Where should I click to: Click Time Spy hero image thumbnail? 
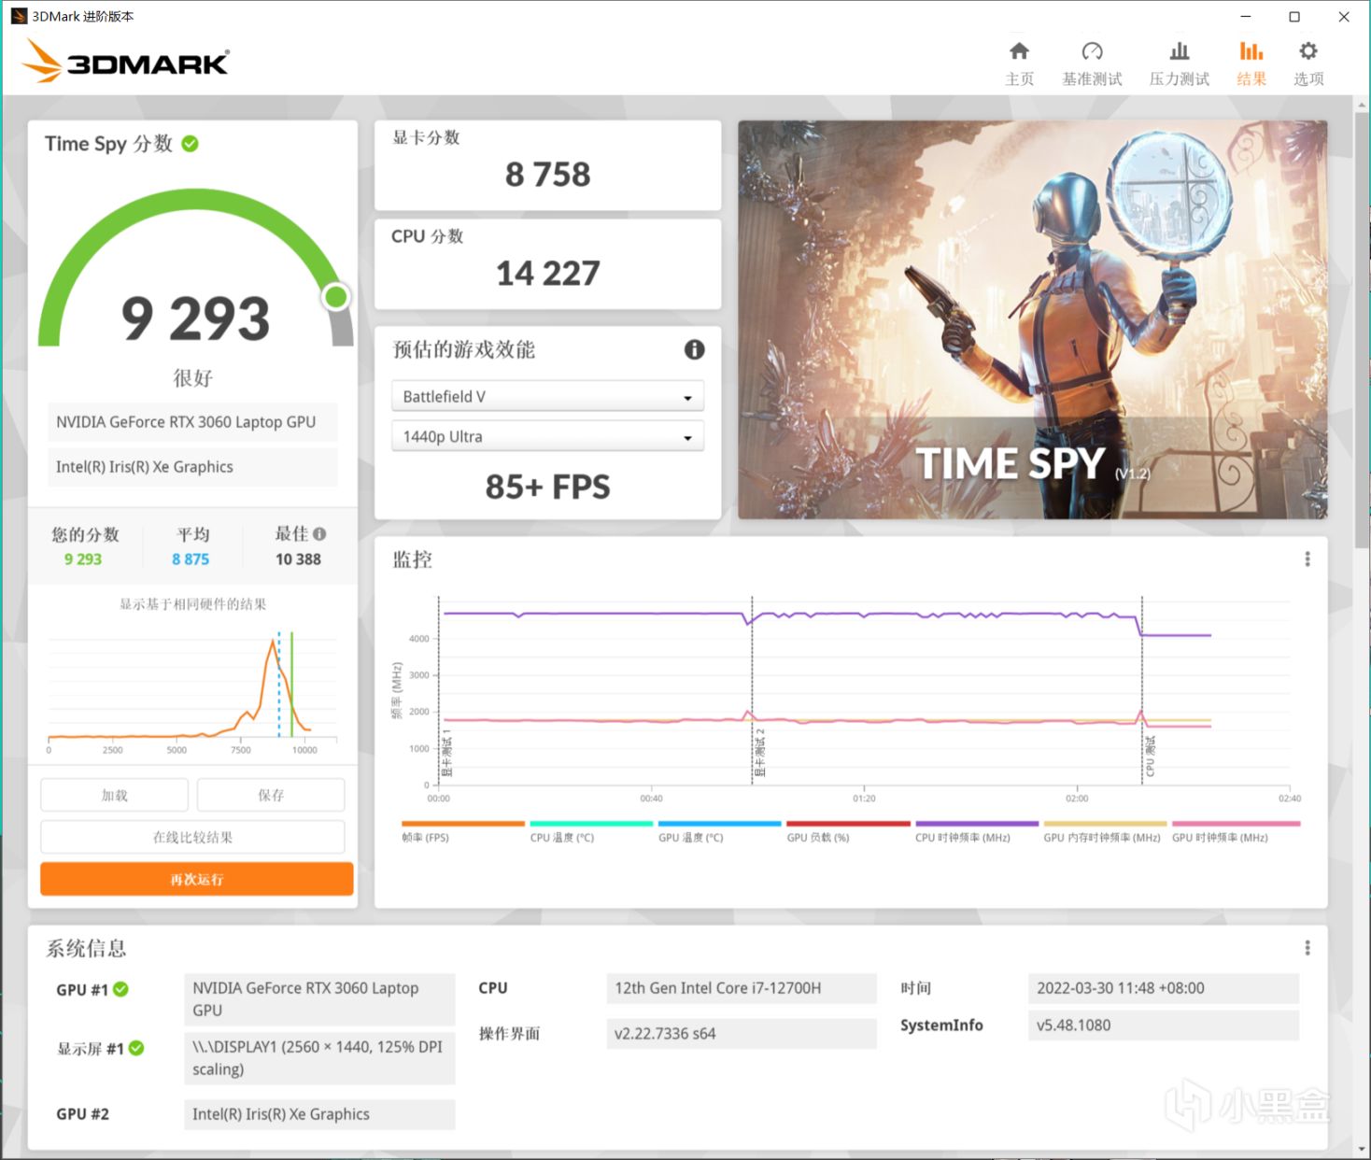[1032, 319]
